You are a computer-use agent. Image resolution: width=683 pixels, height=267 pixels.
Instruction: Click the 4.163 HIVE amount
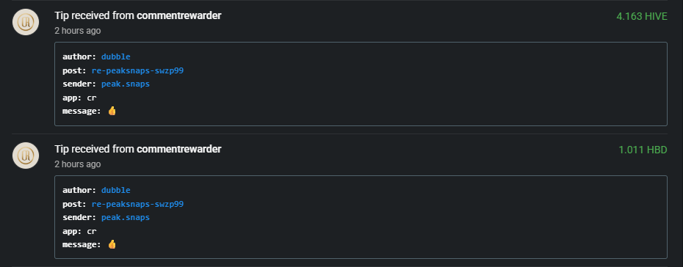tap(642, 17)
